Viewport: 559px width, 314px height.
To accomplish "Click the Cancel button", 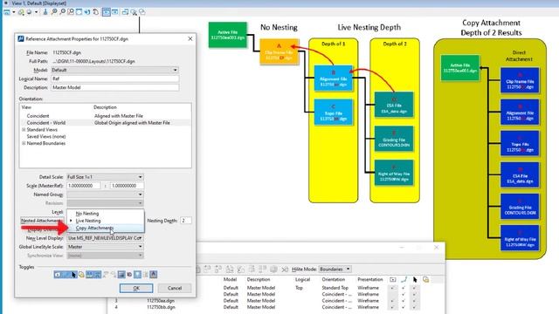I will tap(175, 288).
